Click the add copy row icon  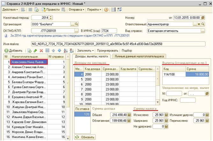[29, 51]
